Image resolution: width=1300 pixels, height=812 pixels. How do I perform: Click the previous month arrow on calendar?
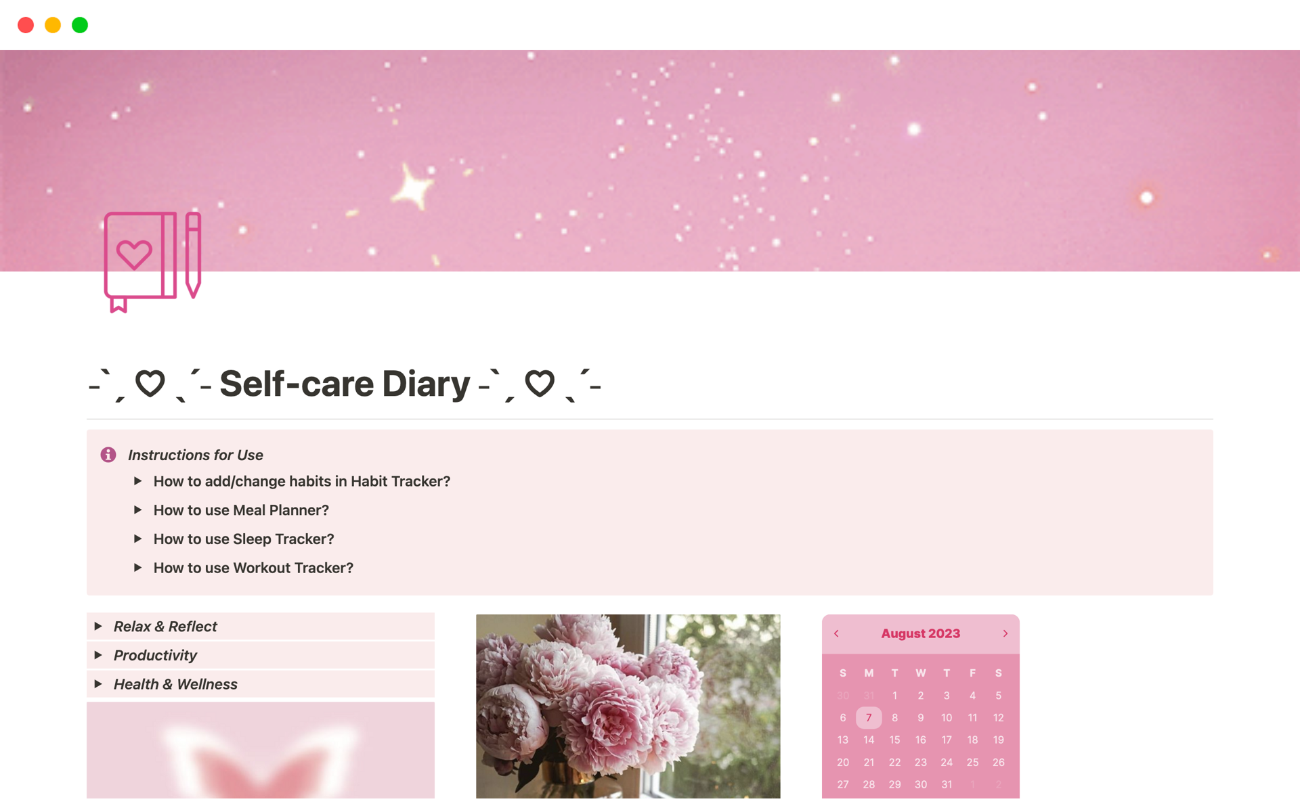pyautogui.click(x=834, y=633)
